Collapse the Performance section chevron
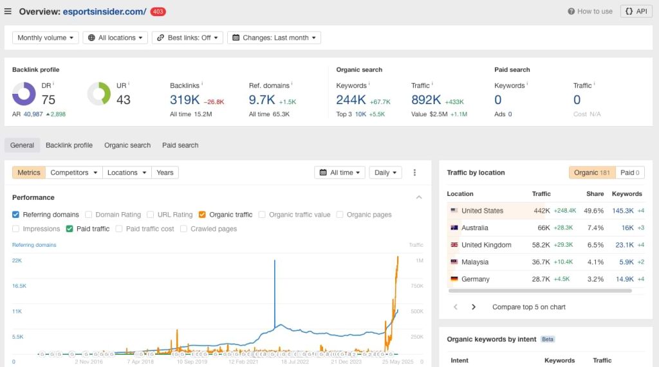The image size is (659, 367). pyautogui.click(x=419, y=197)
